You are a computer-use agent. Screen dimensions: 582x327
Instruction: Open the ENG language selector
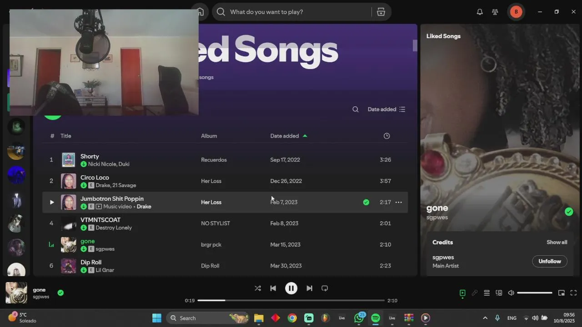pyautogui.click(x=512, y=318)
